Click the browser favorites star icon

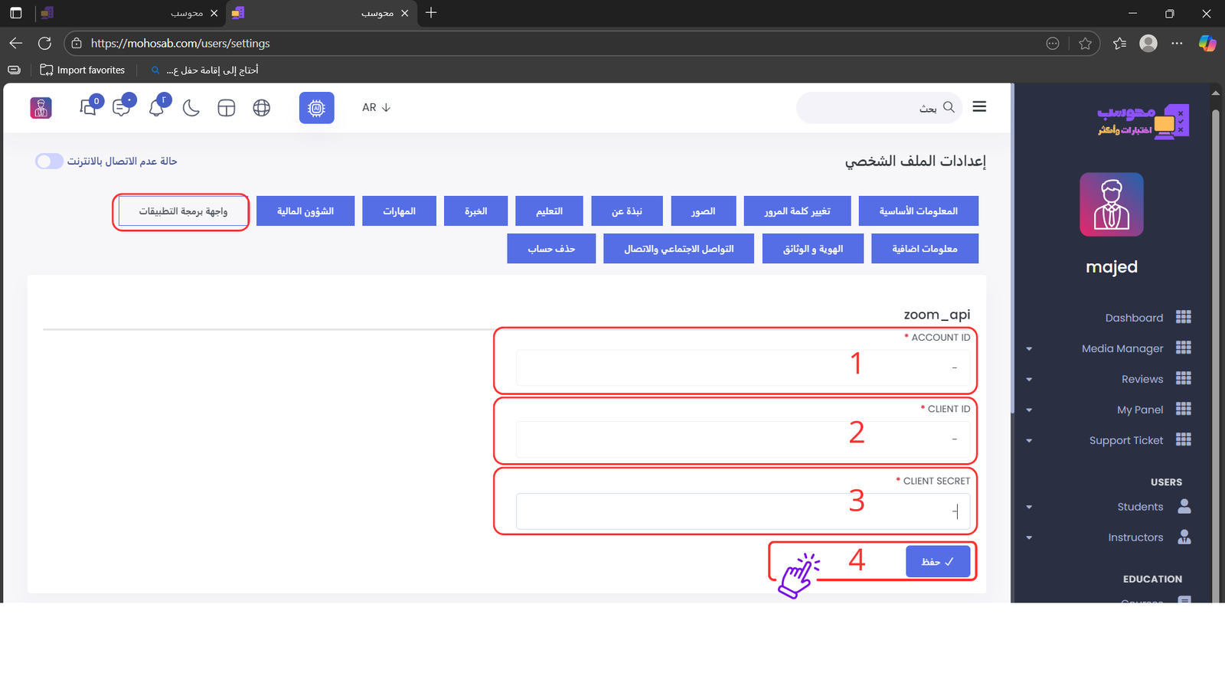[x=1085, y=44]
